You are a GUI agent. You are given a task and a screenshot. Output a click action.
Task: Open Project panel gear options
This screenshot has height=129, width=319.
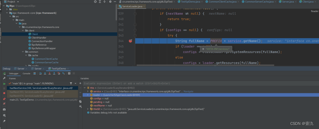click(x=110, y=2)
